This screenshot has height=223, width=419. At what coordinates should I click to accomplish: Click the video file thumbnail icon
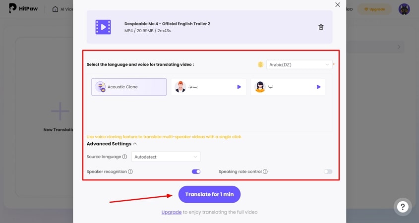tap(103, 27)
